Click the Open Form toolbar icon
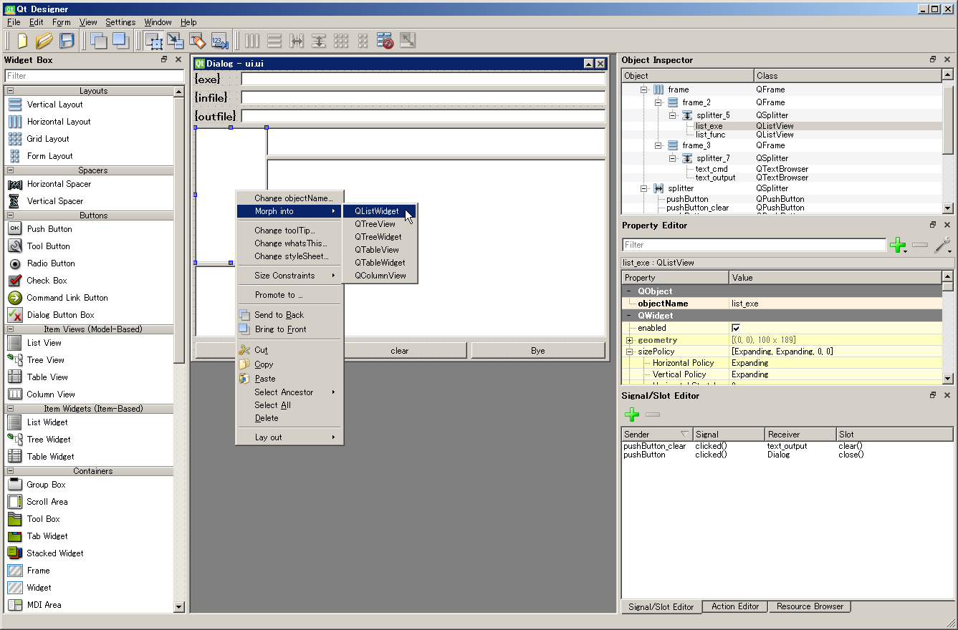This screenshot has width=958, height=630. 44,41
